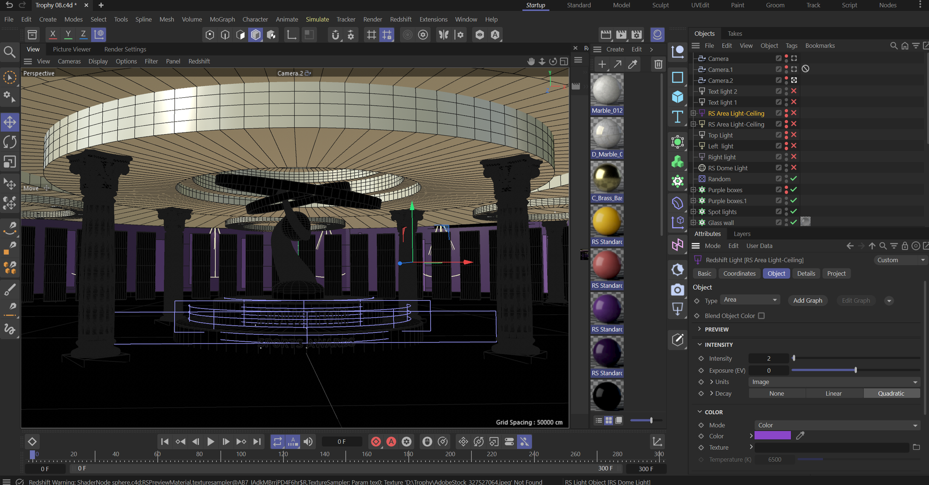The width and height of the screenshot is (929, 485).
Task: Toggle Top Light enable red X
Action: (794, 135)
